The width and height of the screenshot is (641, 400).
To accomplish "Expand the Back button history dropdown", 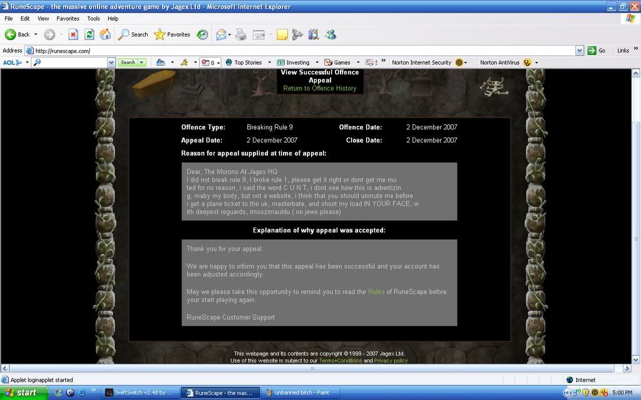I will point(36,35).
